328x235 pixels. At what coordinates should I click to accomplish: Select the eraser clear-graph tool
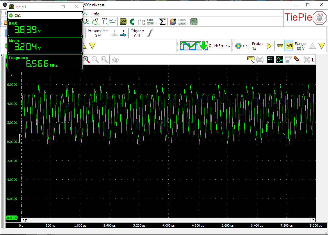point(297,60)
